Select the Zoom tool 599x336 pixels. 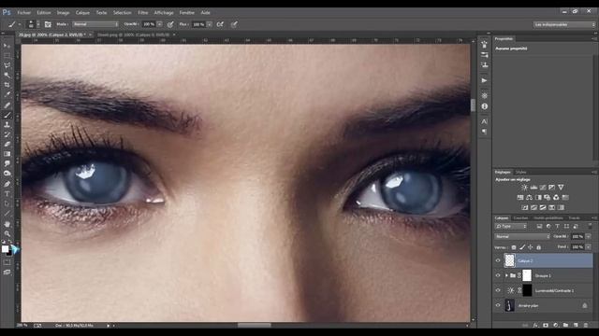click(7, 234)
